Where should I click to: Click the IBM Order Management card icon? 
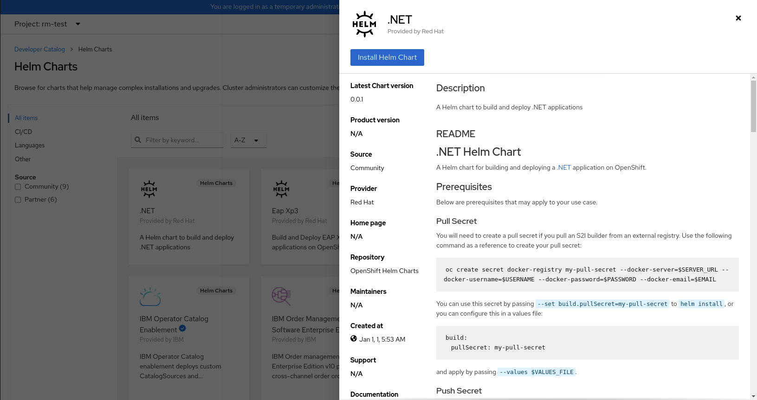tap(281, 297)
